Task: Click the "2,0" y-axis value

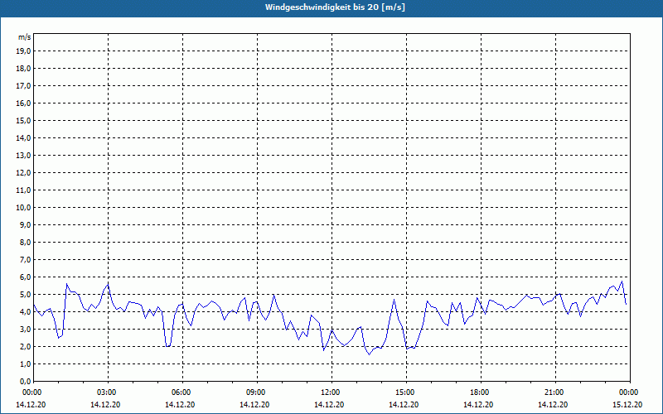Action: click(25, 346)
